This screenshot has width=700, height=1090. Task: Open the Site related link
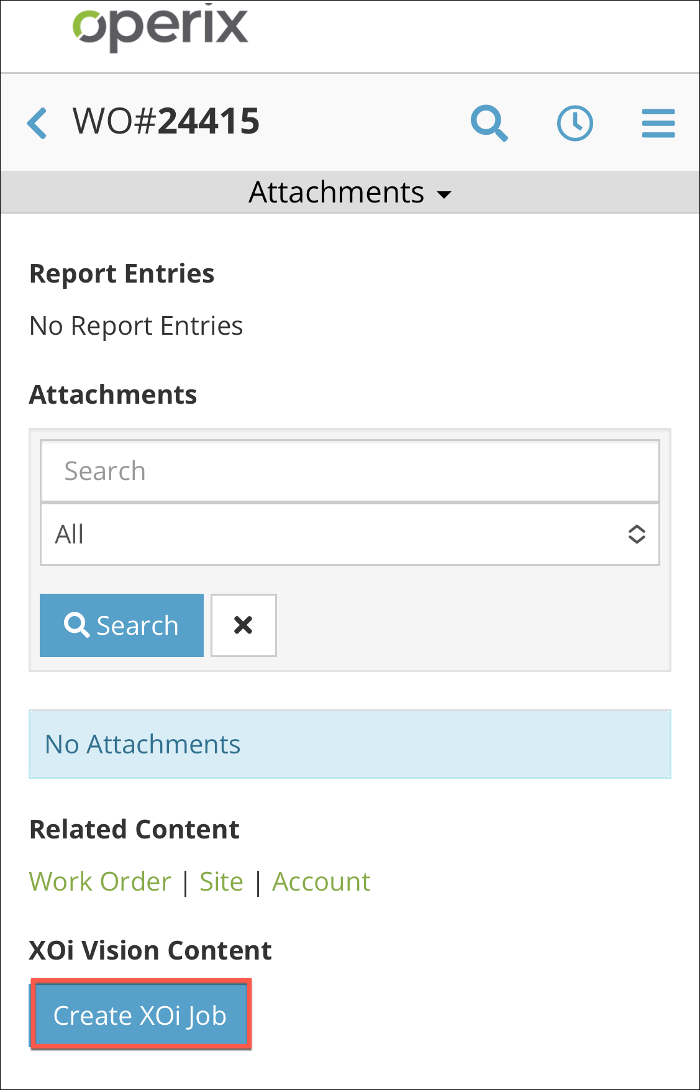click(221, 882)
